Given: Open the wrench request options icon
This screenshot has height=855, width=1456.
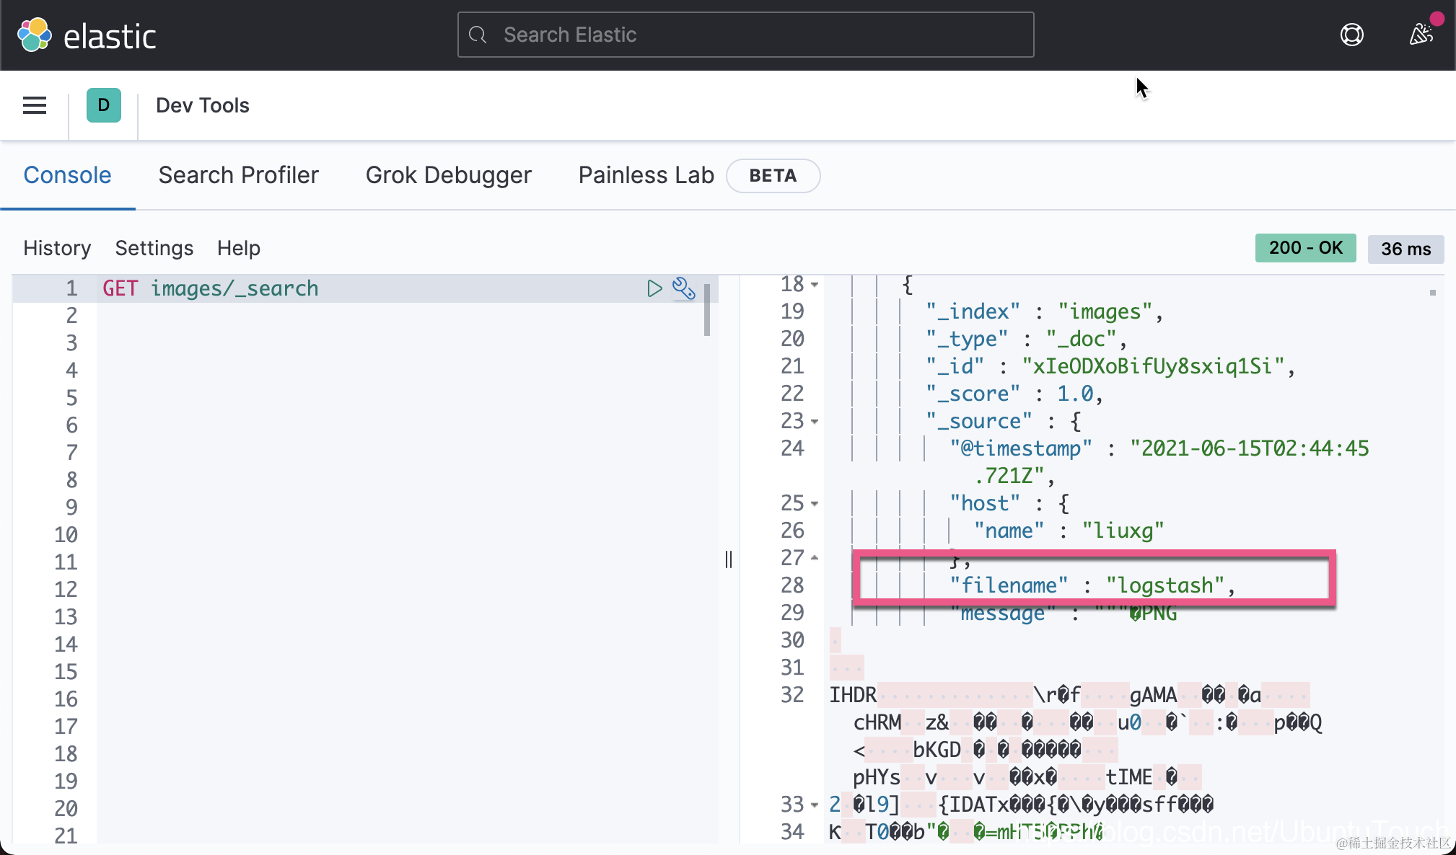Looking at the screenshot, I should (x=683, y=289).
